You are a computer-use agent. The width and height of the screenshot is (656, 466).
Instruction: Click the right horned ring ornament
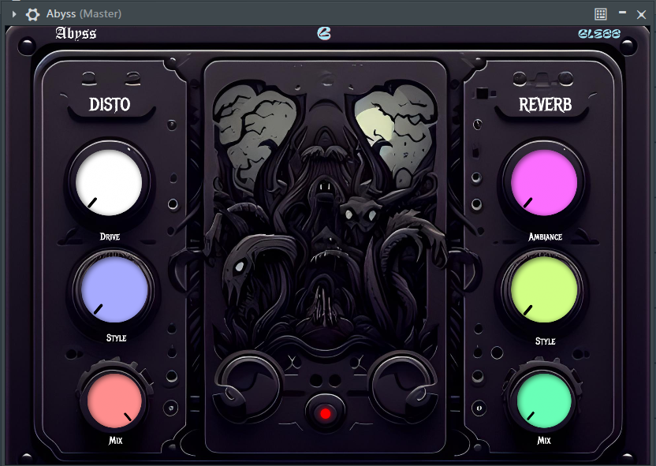point(404,386)
